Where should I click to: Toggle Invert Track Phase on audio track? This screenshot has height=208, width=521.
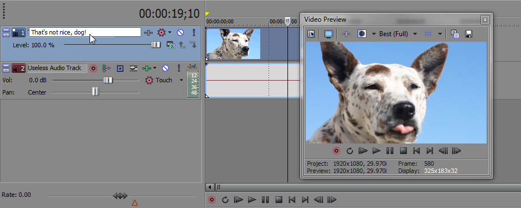(x=133, y=68)
